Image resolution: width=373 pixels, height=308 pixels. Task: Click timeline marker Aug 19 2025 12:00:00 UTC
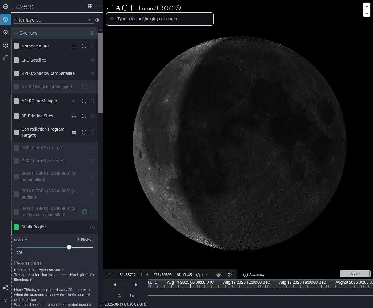tap(247, 282)
